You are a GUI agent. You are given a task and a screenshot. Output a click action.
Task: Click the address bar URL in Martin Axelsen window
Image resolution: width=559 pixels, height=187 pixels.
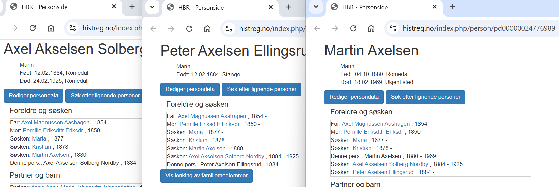[x=478, y=28]
